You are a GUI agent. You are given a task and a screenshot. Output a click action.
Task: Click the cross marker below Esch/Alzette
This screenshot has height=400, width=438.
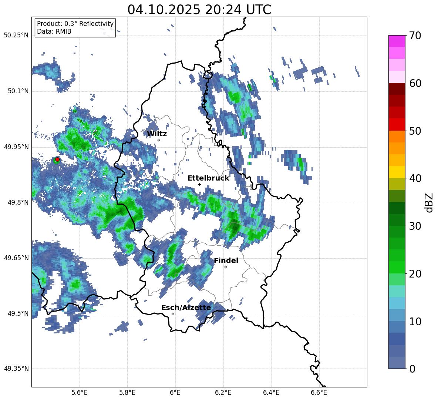[173, 314]
